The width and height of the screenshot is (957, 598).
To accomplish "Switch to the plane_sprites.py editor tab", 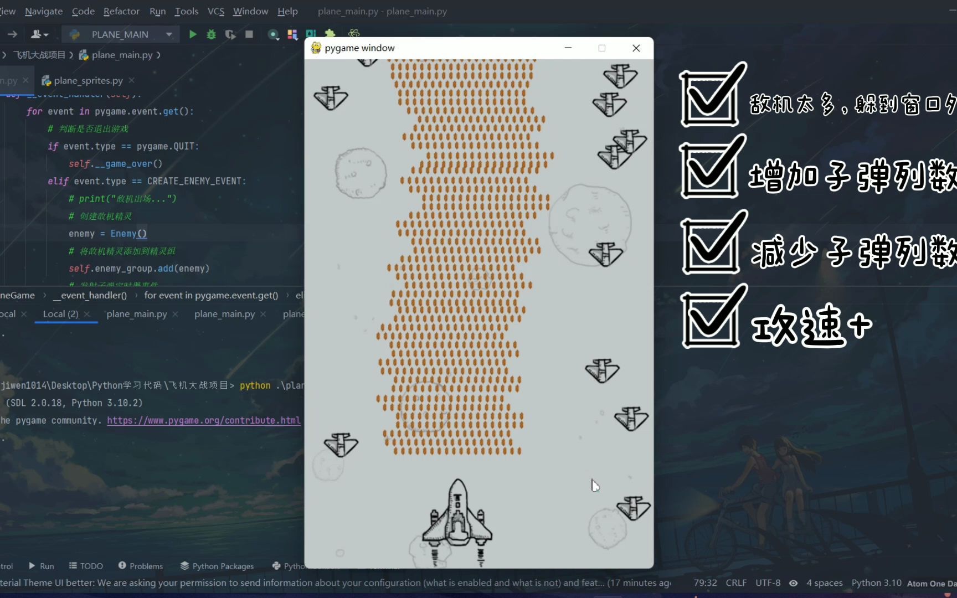I will [x=89, y=80].
